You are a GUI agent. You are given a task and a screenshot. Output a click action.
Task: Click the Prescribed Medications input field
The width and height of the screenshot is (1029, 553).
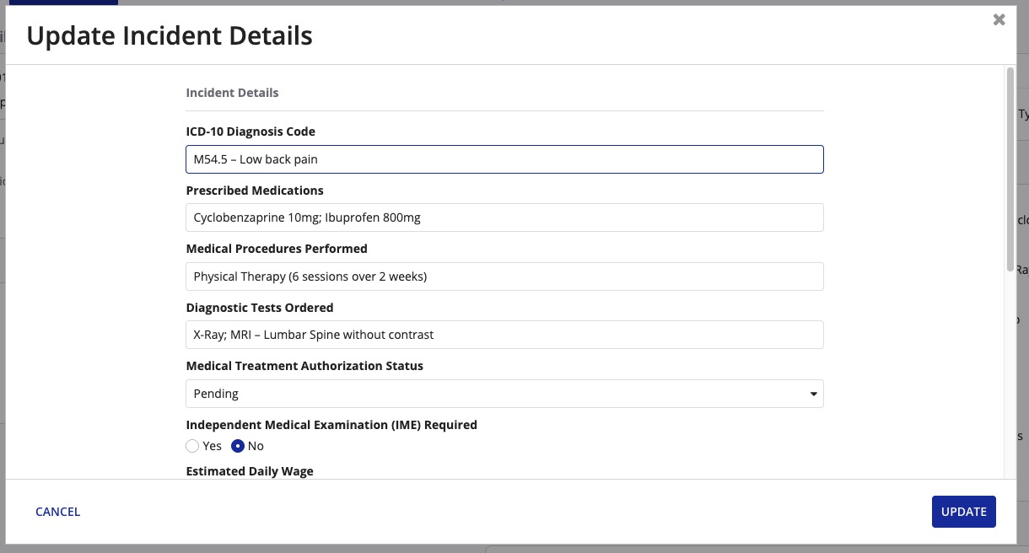[504, 217]
